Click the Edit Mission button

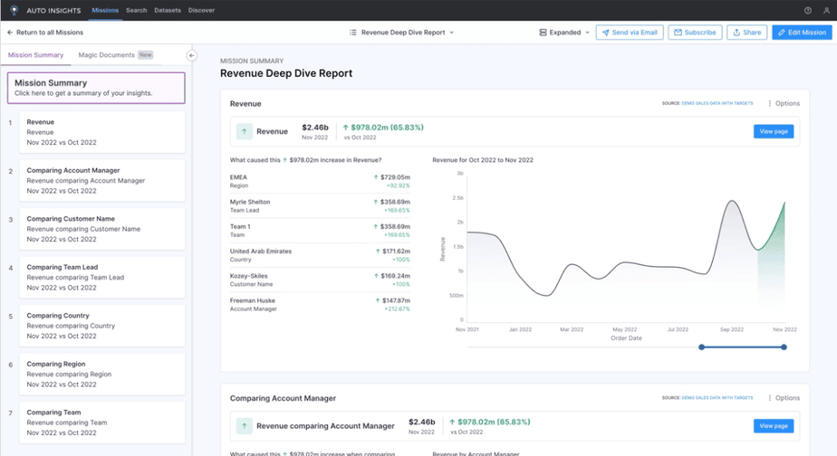click(802, 33)
